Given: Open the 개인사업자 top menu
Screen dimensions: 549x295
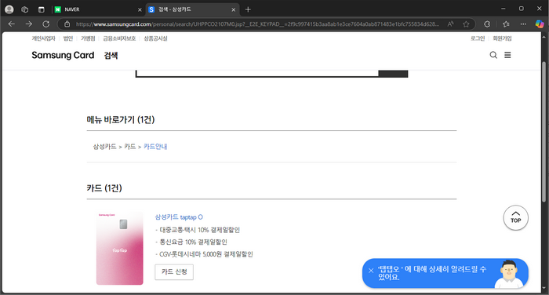Looking at the screenshot, I should [x=43, y=38].
